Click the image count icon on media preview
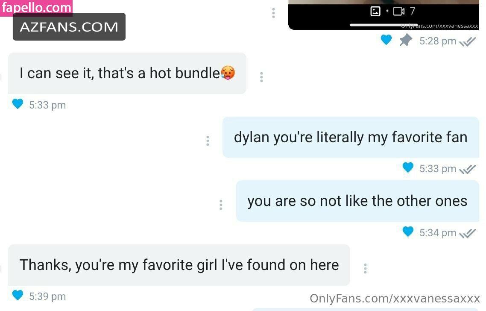Image resolution: width=486 pixels, height=311 pixels. pyautogui.click(x=375, y=12)
